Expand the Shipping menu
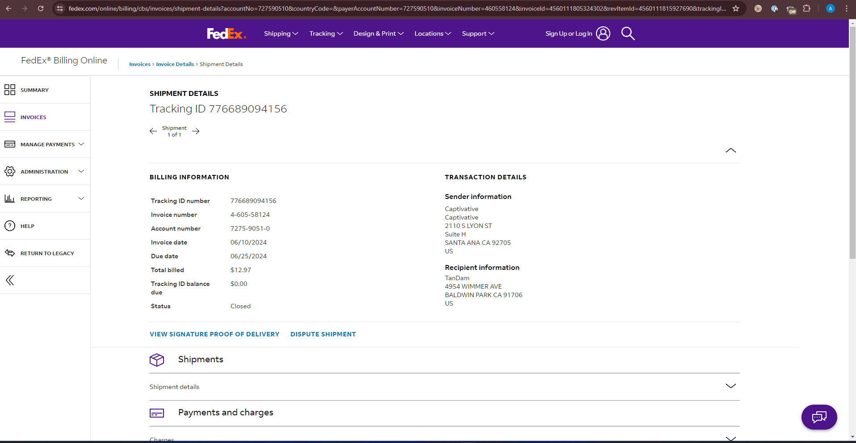Viewport: 856px width, 443px height. click(x=281, y=33)
